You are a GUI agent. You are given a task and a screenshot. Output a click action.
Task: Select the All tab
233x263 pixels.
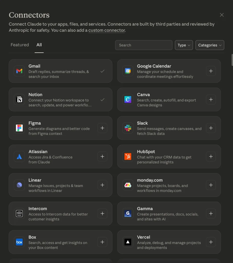(x=39, y=45)
